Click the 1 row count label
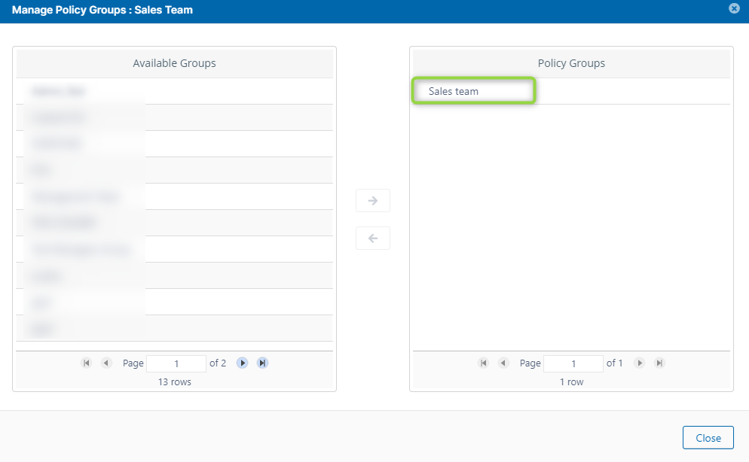 tap(571, 382)
